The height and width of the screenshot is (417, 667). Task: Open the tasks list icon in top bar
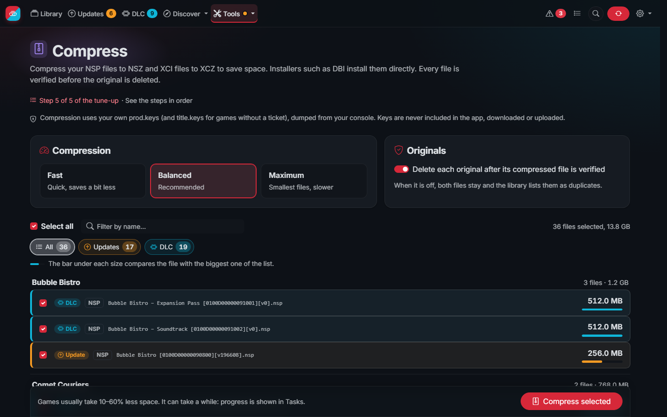(x=577, y=13)
